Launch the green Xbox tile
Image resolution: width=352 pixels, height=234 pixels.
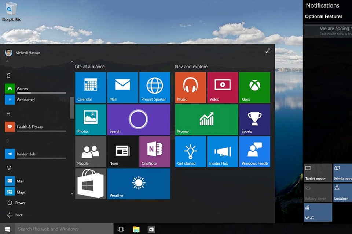click(255, 87)
